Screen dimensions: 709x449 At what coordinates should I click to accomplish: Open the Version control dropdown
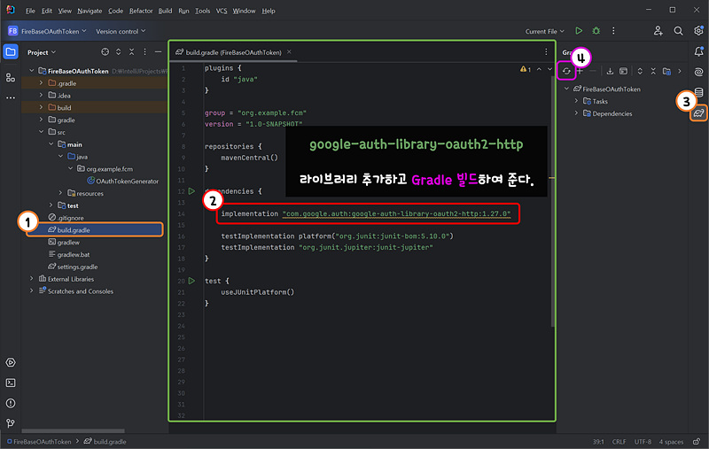(x=121, y=31)
